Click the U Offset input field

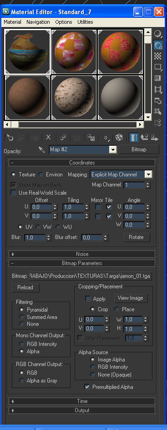tap(41, 207)
